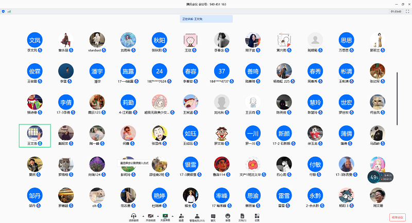Toggle fullscreen icon beside meeting timer
The width and height of the screenshot is (412, 223).
407,11
